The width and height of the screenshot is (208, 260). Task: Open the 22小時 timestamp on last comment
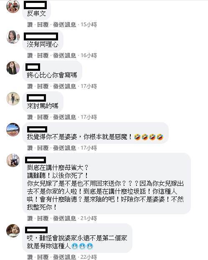pyautogui.click(x=89, y=257)
